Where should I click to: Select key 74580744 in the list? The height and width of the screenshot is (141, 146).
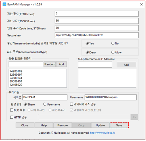click(16, 78)
